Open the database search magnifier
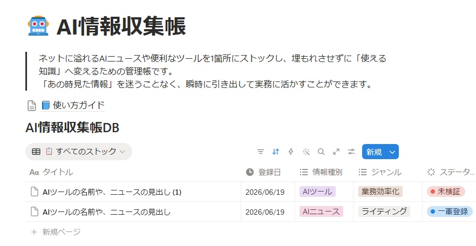476x246 pixels. [321, 152]
